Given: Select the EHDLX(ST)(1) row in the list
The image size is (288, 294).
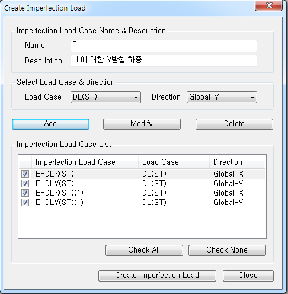Looking at the screenshot, I should point(142,193).
